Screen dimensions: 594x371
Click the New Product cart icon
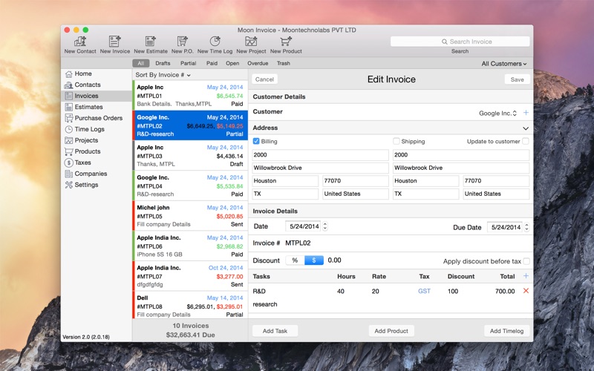286,42
